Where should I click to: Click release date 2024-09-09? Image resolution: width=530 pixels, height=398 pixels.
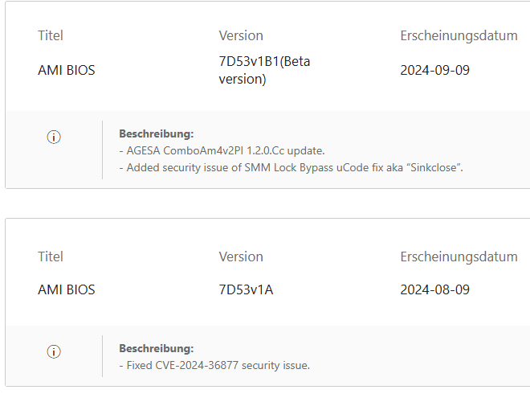coord(434,70)
